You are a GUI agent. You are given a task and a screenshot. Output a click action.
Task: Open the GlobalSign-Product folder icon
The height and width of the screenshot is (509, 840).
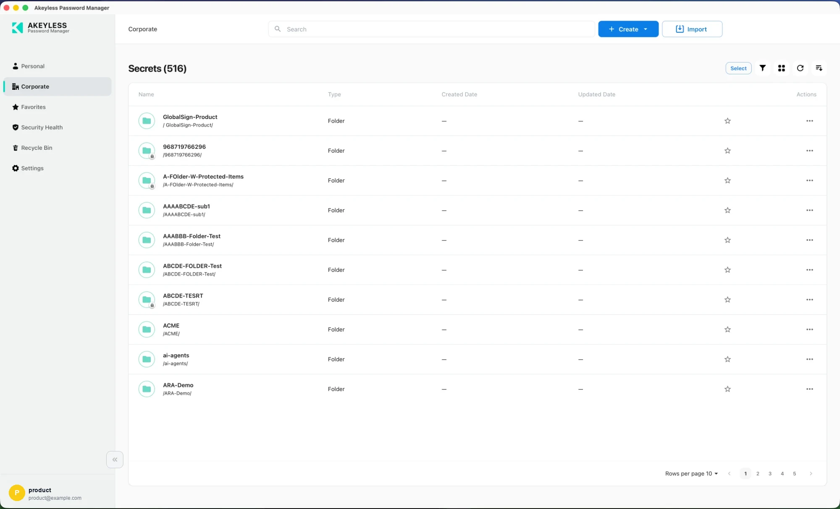147,121
